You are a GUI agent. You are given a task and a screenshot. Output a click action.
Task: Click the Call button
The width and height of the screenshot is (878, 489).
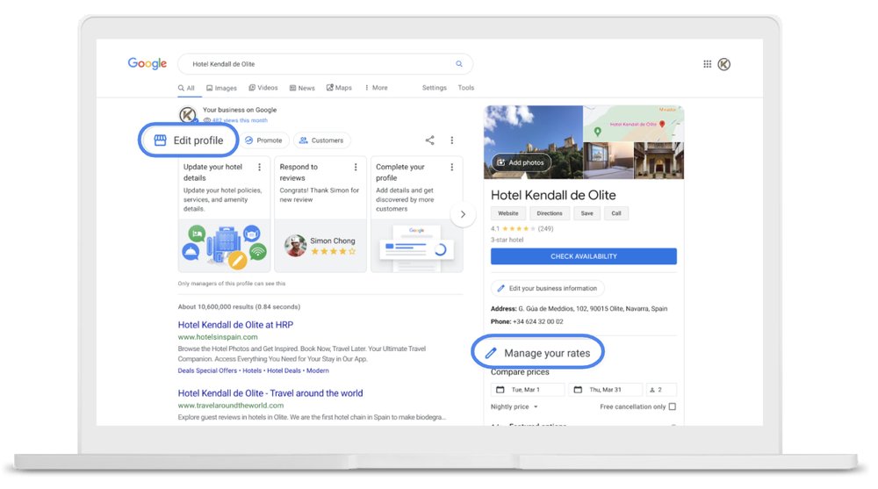click(x=616, y=213)
